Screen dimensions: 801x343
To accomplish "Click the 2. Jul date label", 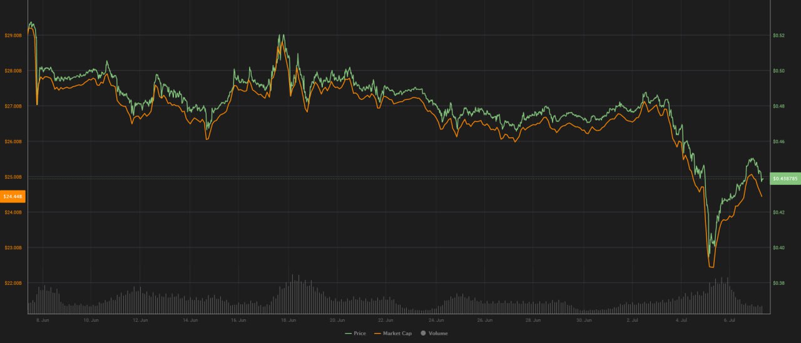I will tap(633, 320).
